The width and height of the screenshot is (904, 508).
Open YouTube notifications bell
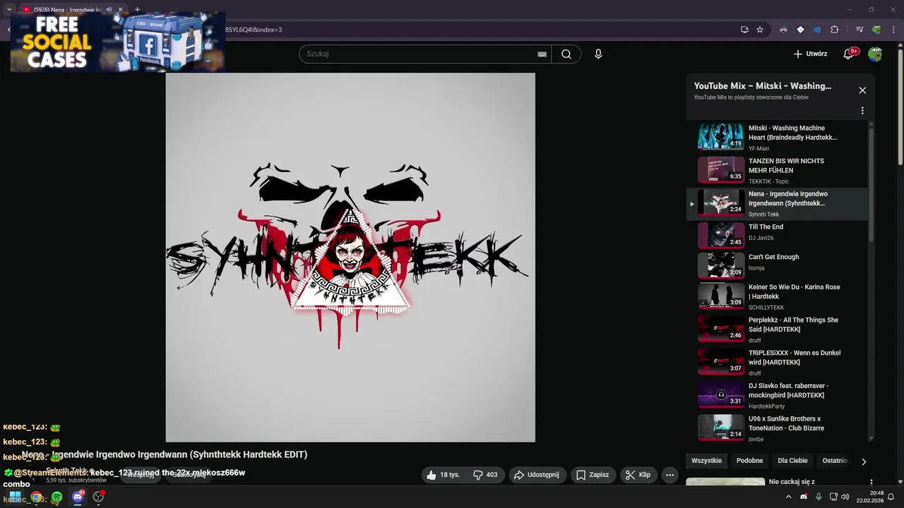[849, 54]
